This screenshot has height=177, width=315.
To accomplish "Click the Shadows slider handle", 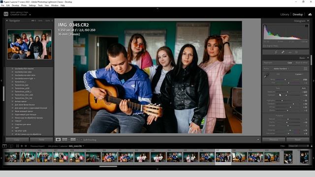I will click(x=293, y=104).
